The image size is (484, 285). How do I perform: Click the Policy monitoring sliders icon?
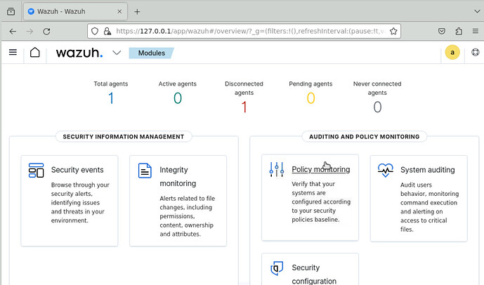coord(277,170)
